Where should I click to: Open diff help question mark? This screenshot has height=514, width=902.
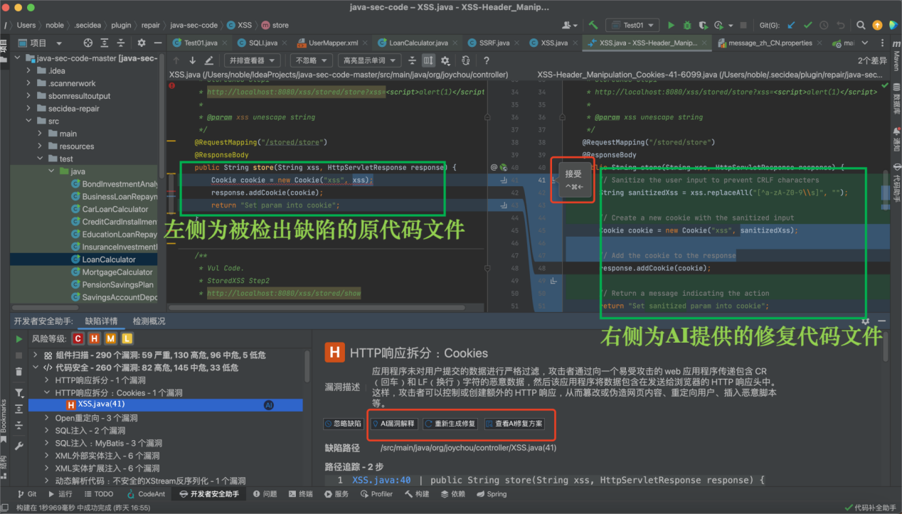487,61
